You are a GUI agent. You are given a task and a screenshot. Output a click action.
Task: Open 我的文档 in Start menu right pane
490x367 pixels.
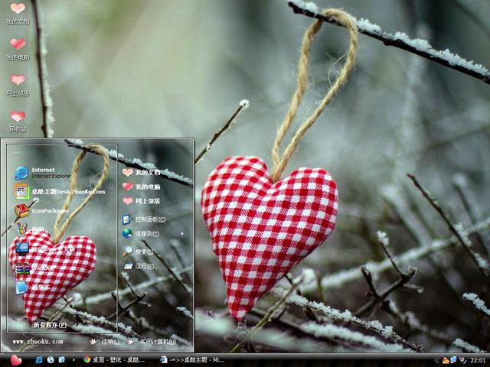141,172
